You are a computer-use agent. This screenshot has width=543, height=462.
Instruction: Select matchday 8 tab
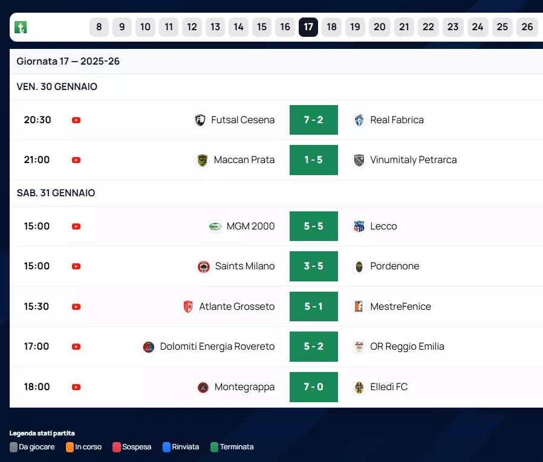[x=99, y=27]
